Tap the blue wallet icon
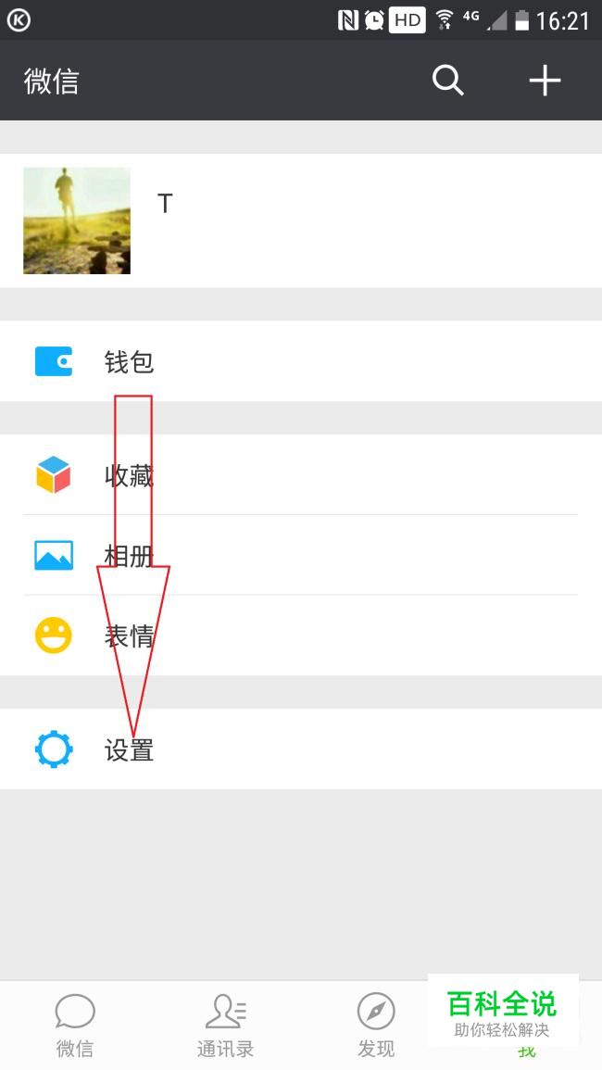This screenshot has width=602, height=1070. click(x=54, y=361)
